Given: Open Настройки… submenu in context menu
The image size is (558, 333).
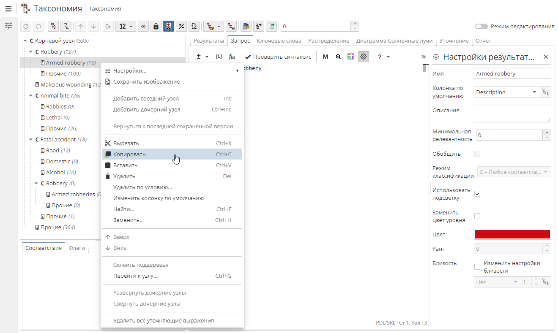Looking at the screenshot, I should (172, 70).
